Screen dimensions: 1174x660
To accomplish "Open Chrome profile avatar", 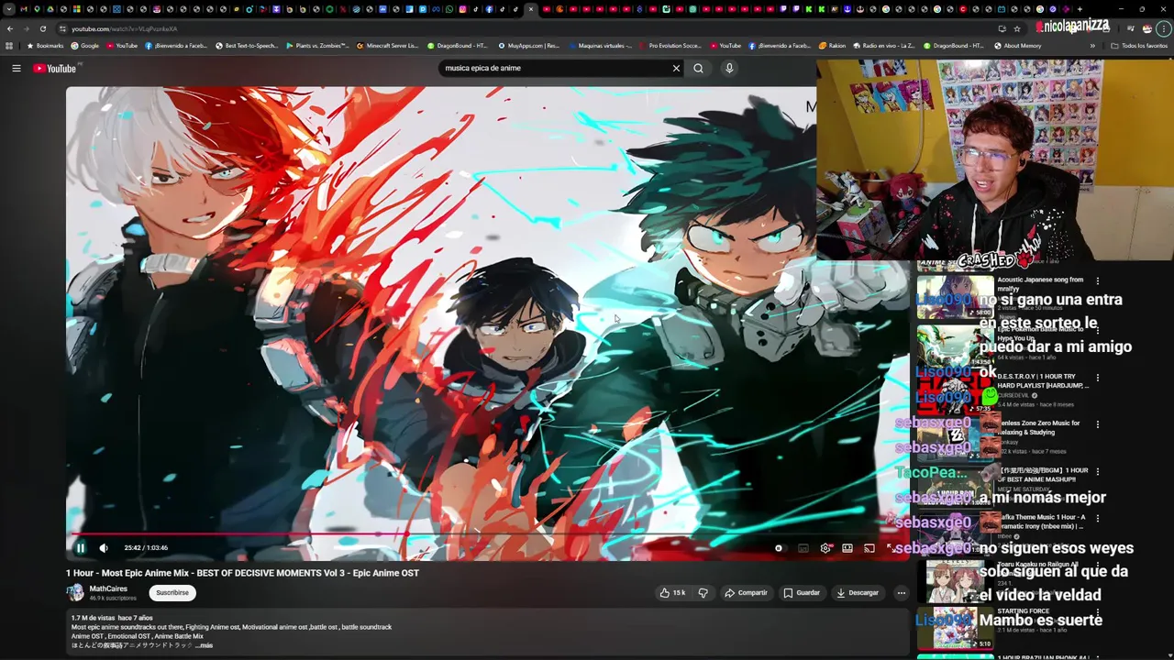I will tap(1146, 29).
